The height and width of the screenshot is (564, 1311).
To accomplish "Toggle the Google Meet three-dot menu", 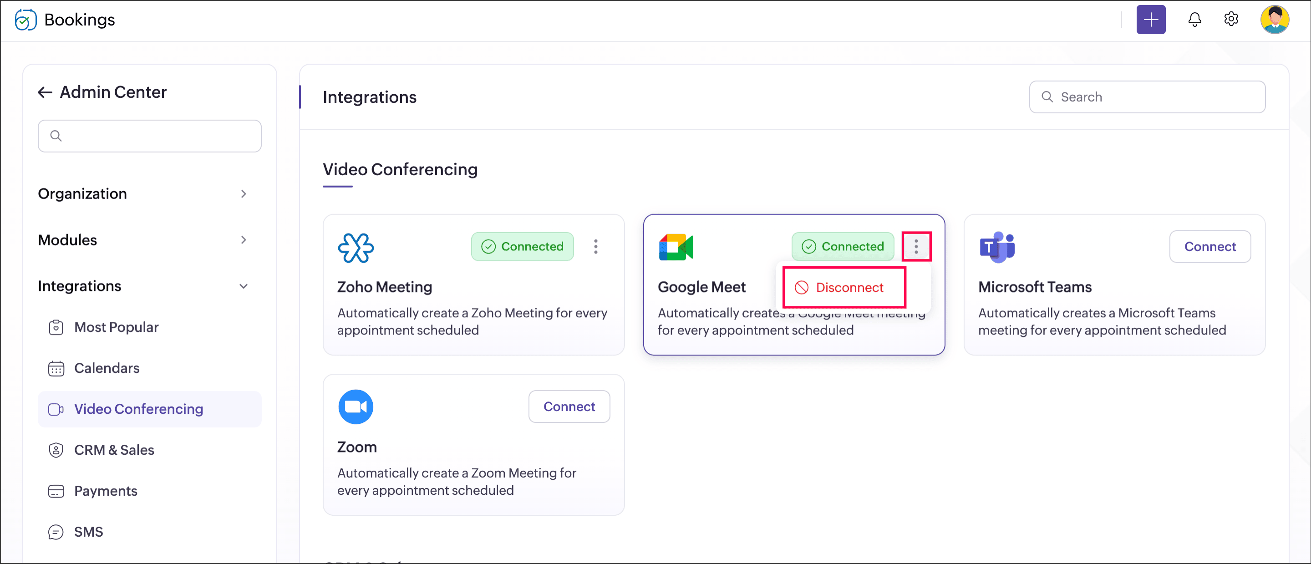I will [916, 247].
